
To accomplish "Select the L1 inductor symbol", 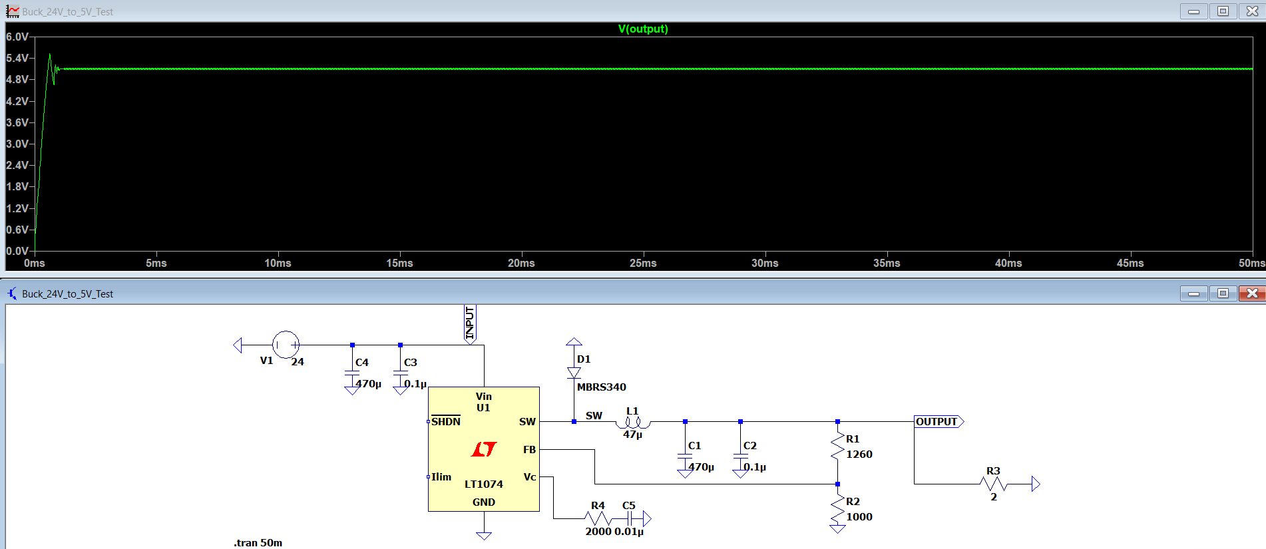I will [x=633, y=423].
